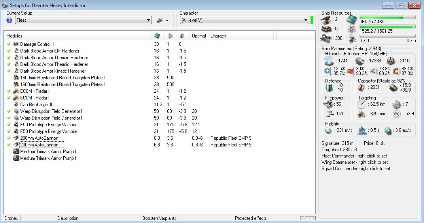Click second E50 Prototype Energy Vampire icon

(16, 131)
